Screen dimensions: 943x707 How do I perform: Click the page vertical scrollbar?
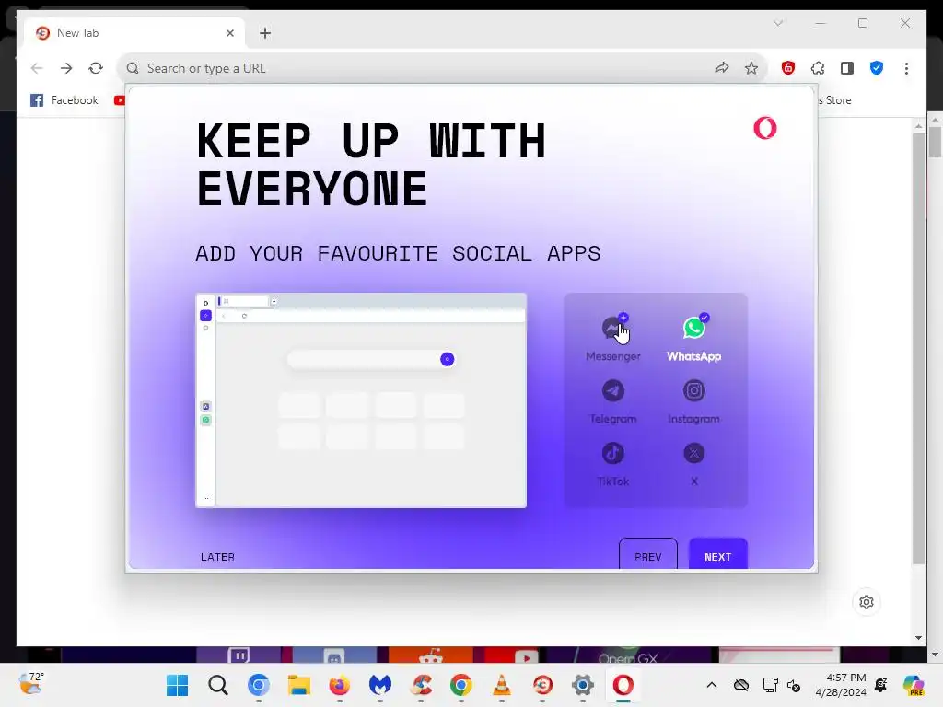pyautogui.click(x=918, y=349)
